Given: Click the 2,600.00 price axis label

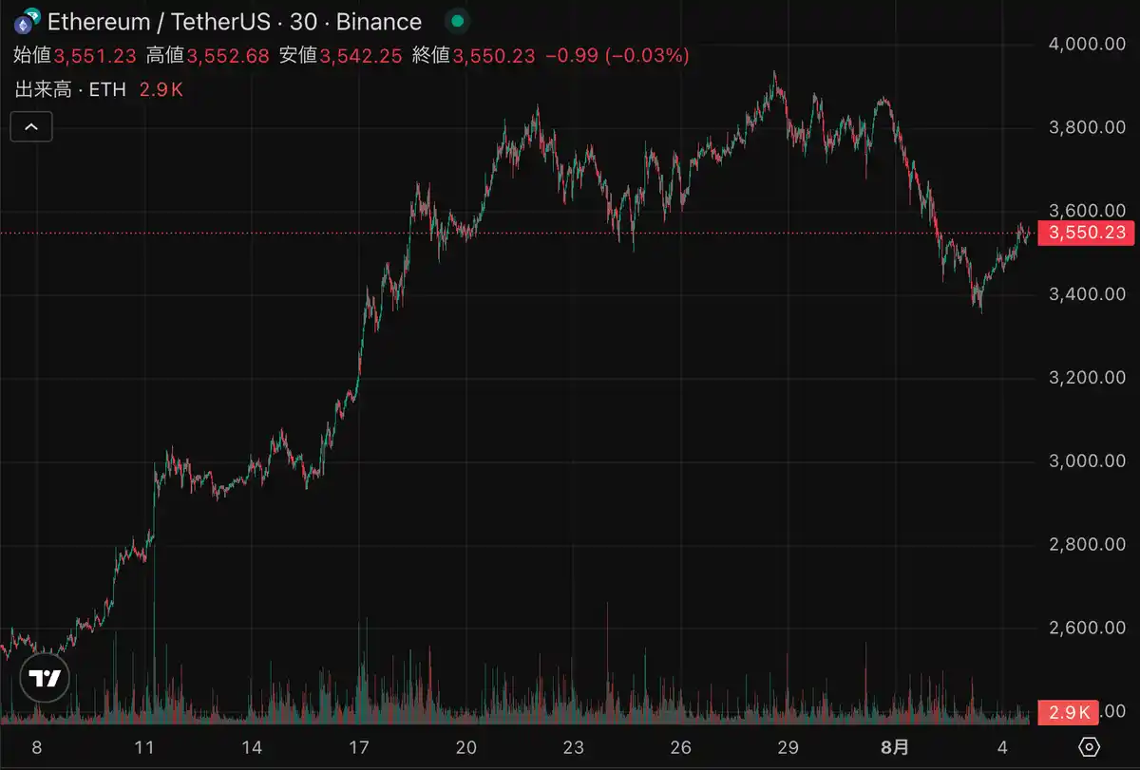Looking at the screenshot, I should [x=1087, y=629].
